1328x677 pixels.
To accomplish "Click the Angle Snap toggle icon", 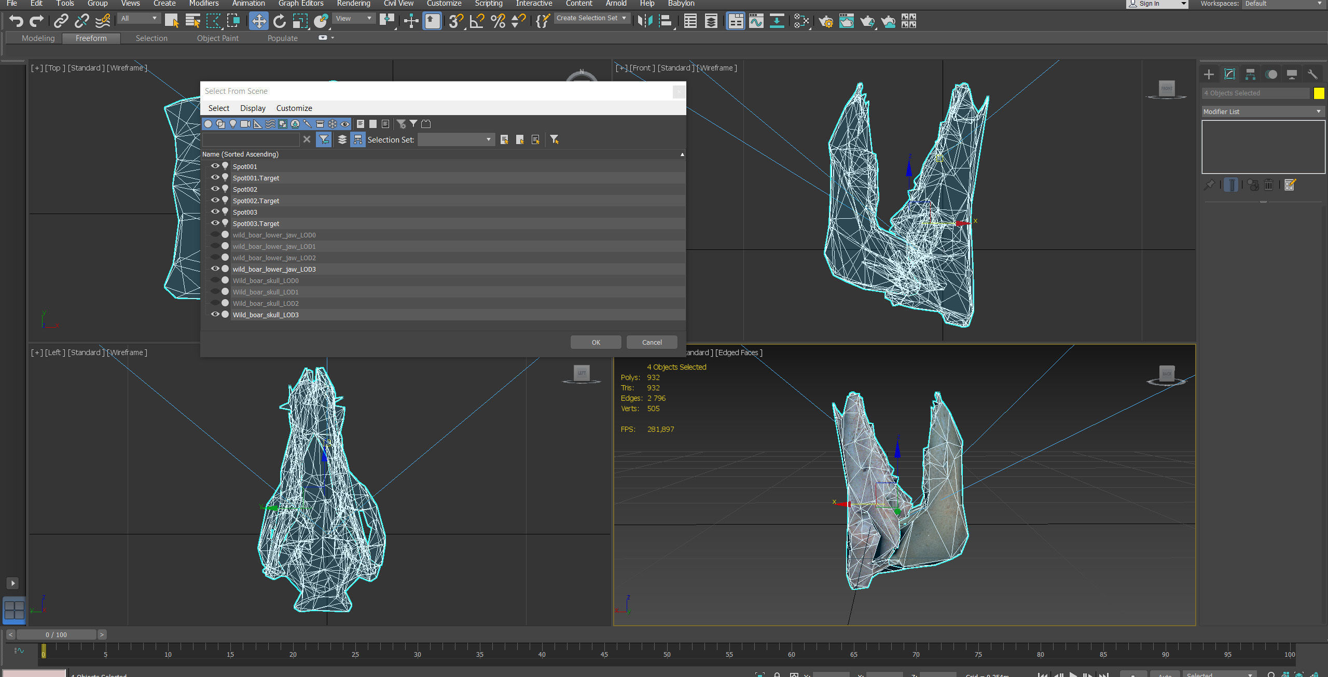I will click(x=477, y=21).
